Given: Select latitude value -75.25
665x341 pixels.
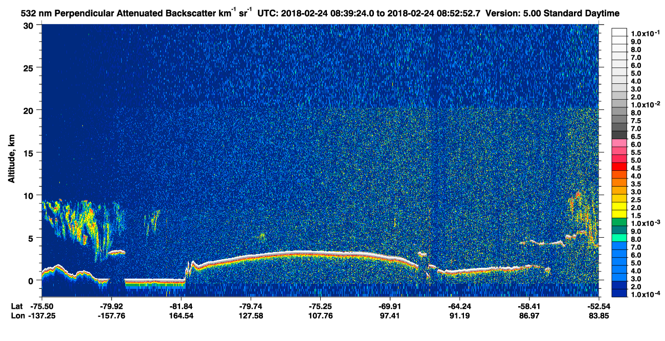Looking at the screenshot, I should point(320,306).
